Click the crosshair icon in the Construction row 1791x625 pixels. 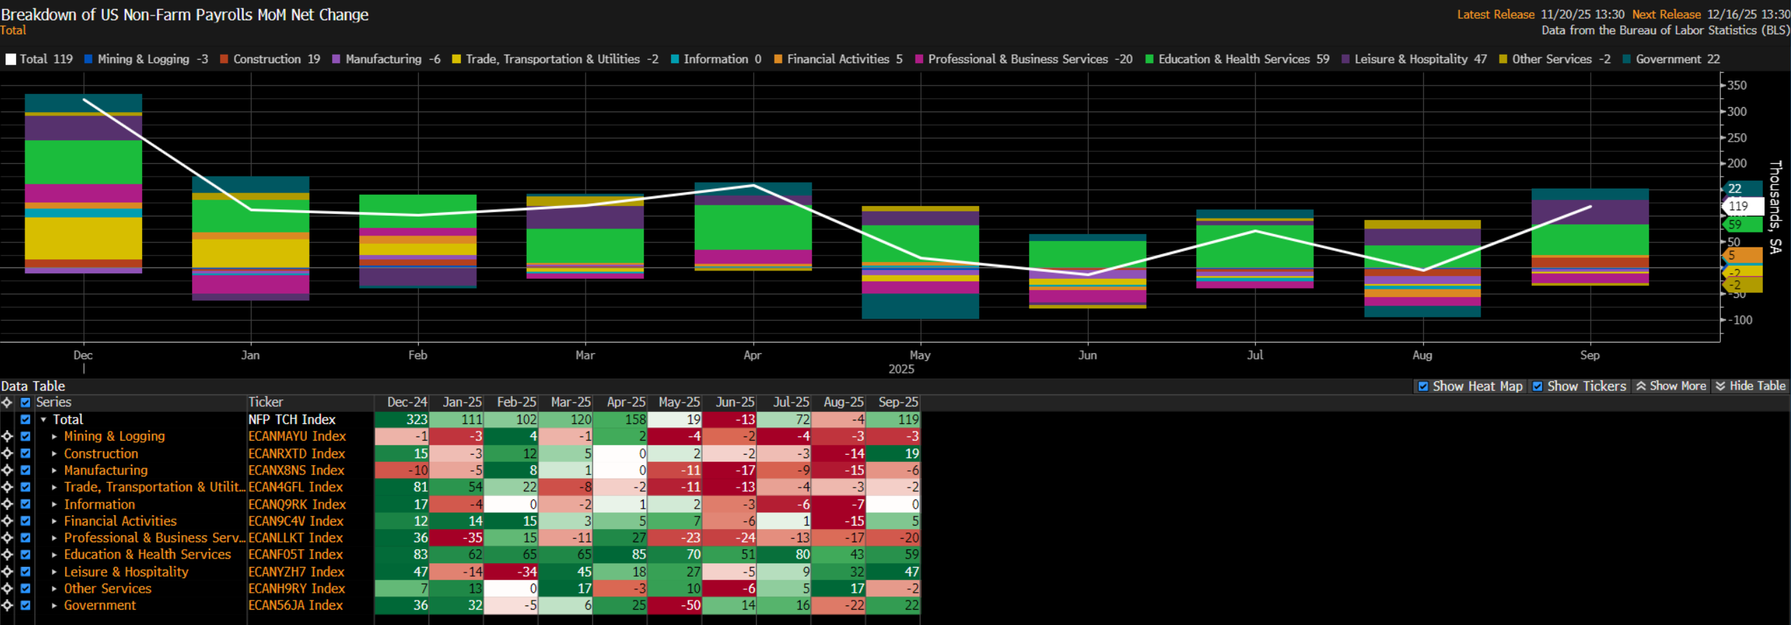point(7,453)
